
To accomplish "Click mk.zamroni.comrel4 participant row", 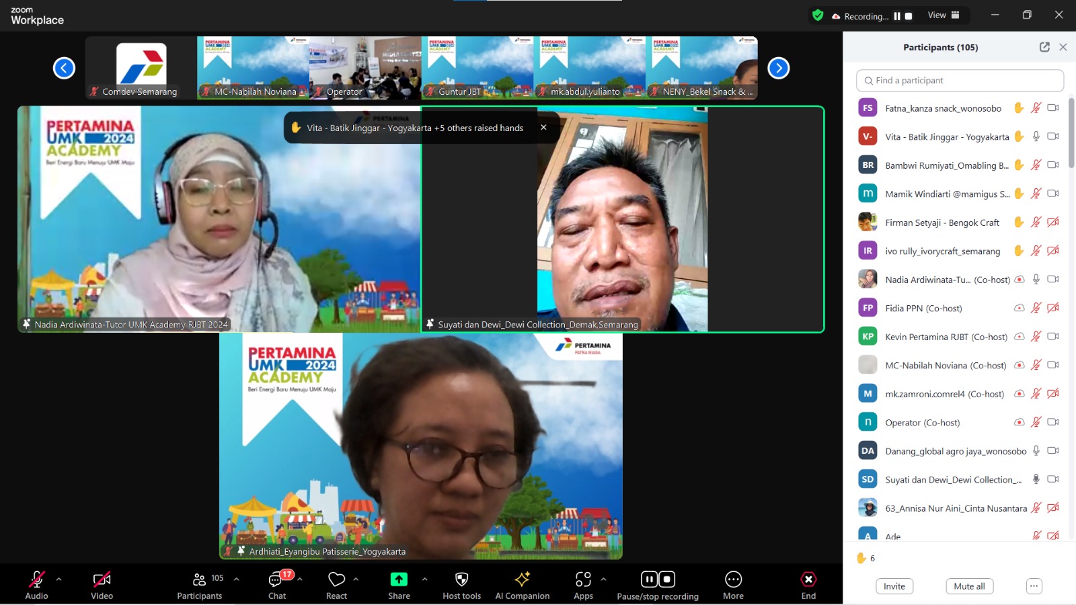I will tap(960, 394).
